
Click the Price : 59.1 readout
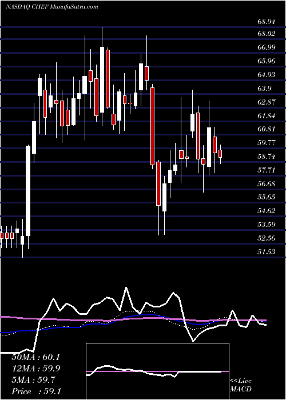click(35, 391)
